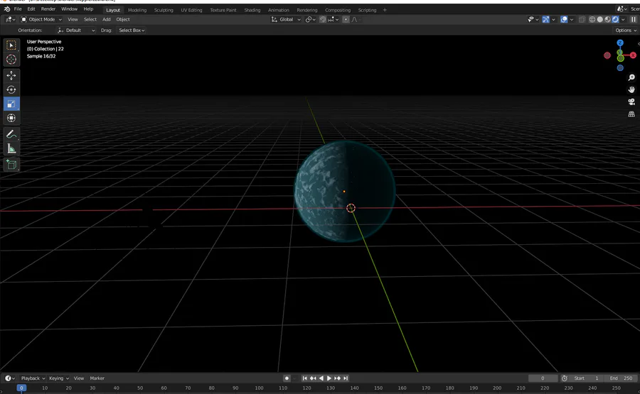Switch to the Sculpting workspace tab
The image size is (640, 394).
click(164, 10)
